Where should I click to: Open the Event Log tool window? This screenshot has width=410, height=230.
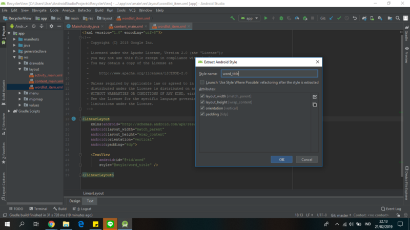pos(391,209)
